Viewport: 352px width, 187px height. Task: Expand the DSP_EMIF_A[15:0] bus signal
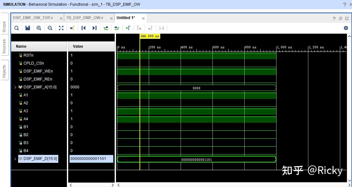click(15, 87)
